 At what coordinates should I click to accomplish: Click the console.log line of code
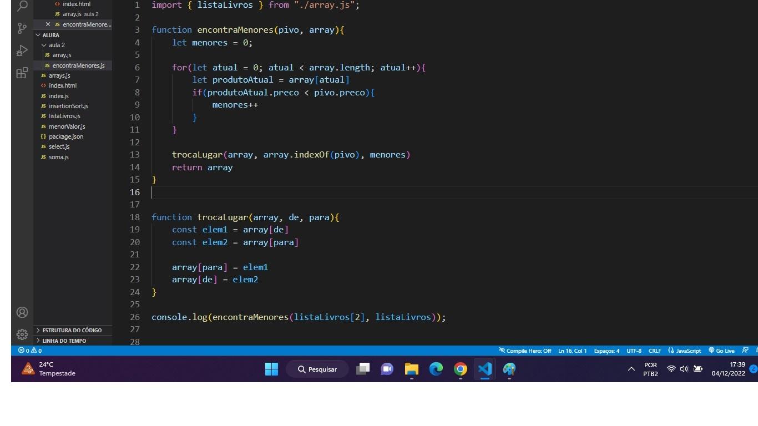pos(299,317)
